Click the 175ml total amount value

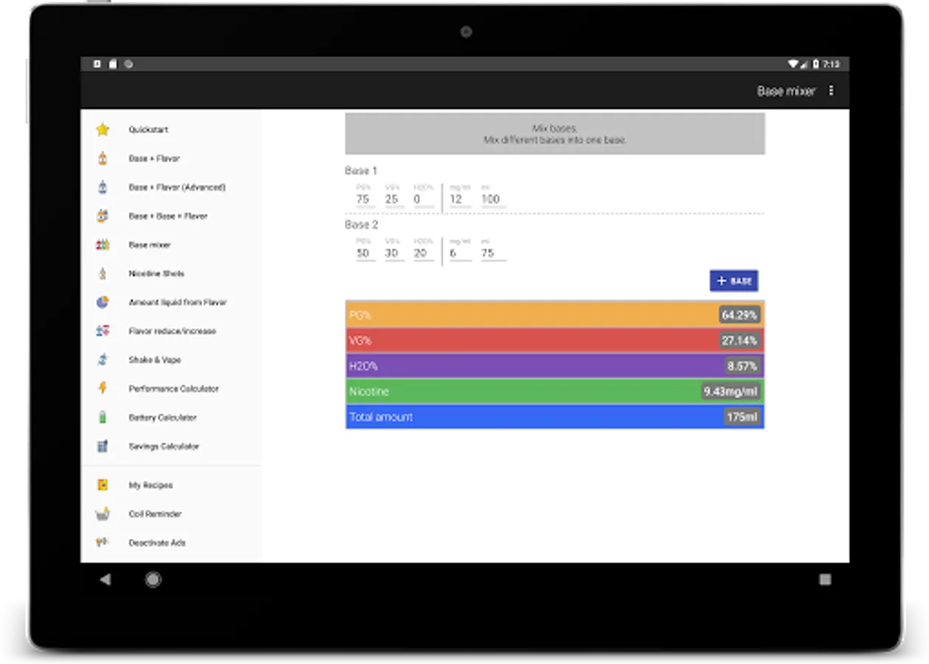click(x=742, y=417)
